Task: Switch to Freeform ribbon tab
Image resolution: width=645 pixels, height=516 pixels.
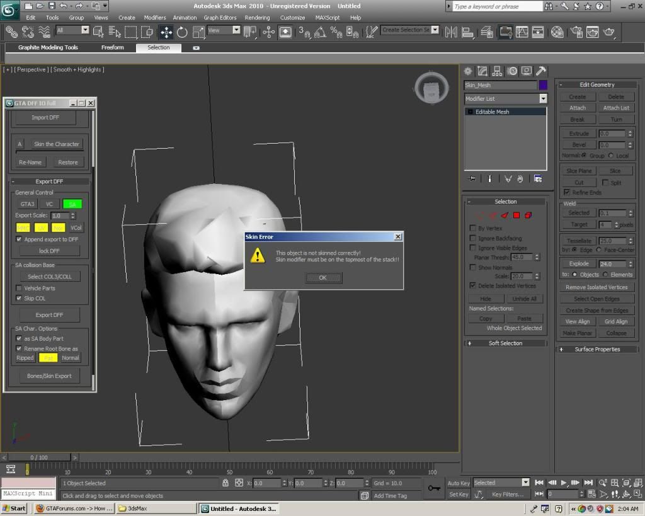Action: (113, 47)
